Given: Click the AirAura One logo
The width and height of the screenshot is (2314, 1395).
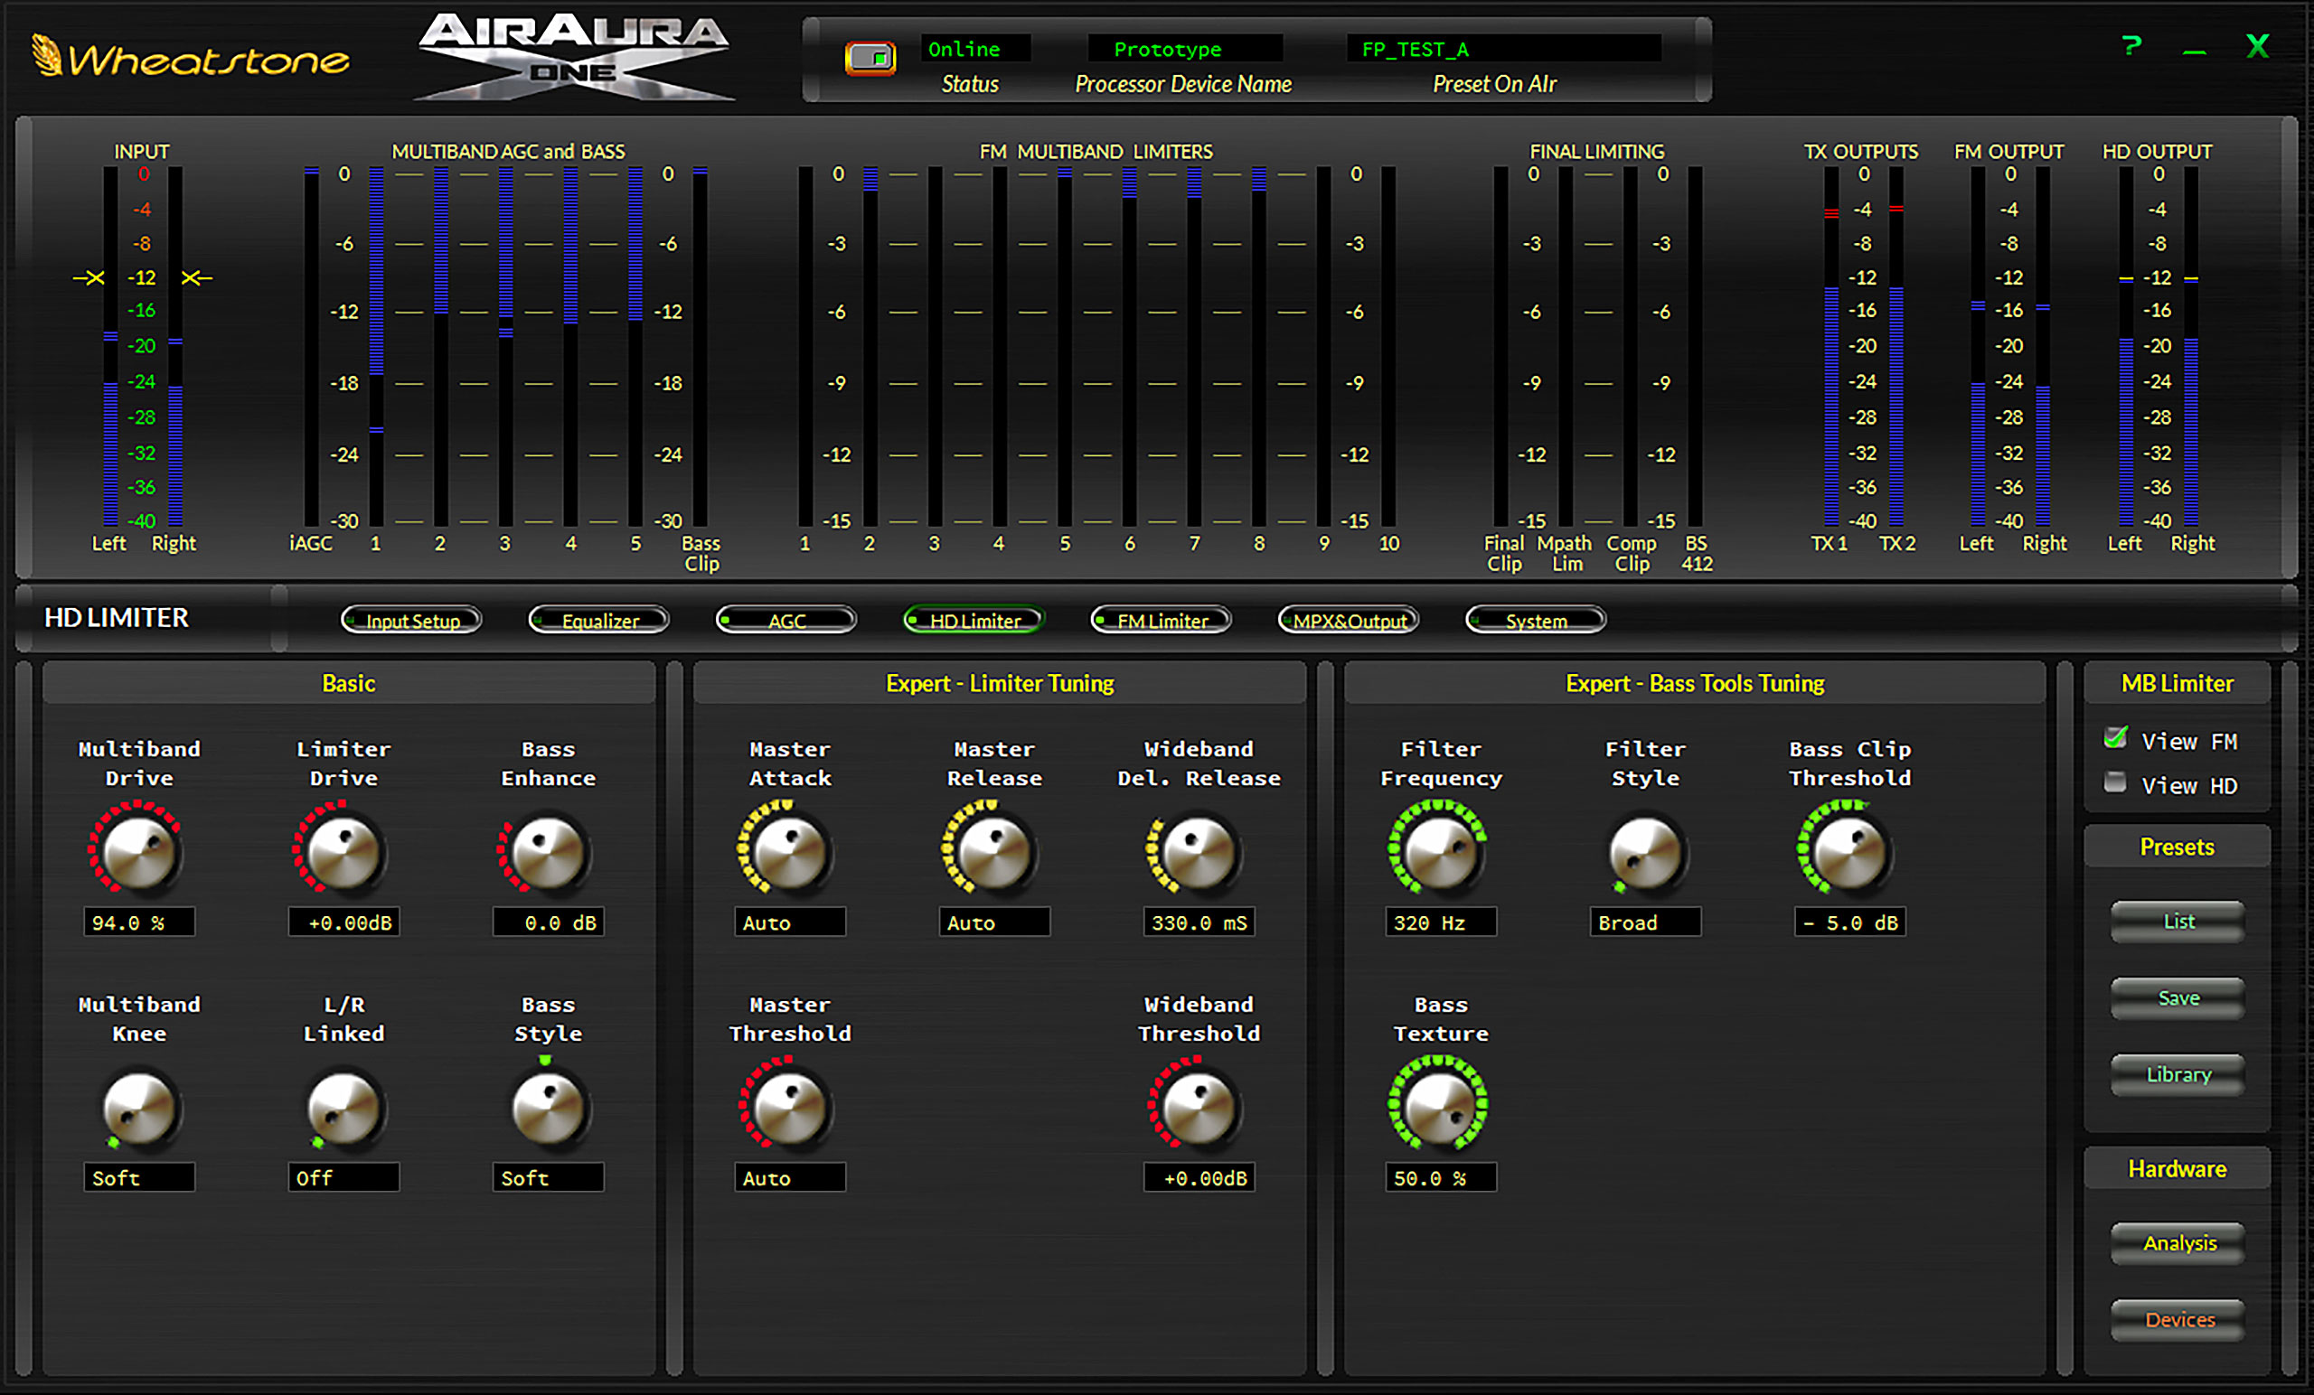Looking at the screenshot, I should coord(573,55).
